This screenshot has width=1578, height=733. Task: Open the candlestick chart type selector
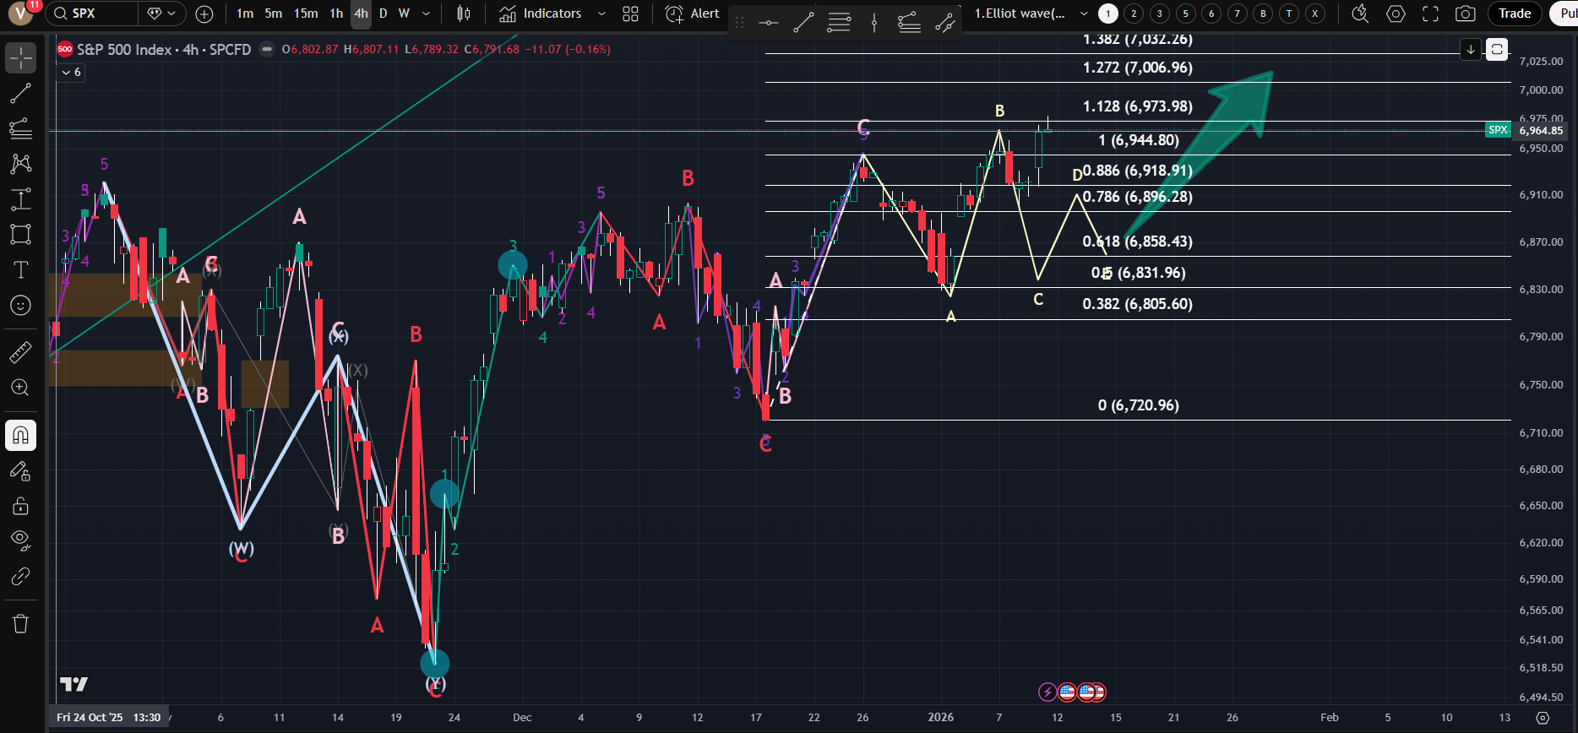(x=464, y=14)
